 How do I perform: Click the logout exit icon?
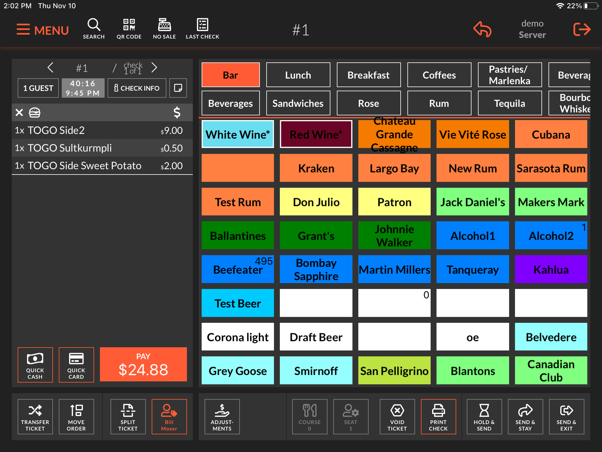point(582,29)
